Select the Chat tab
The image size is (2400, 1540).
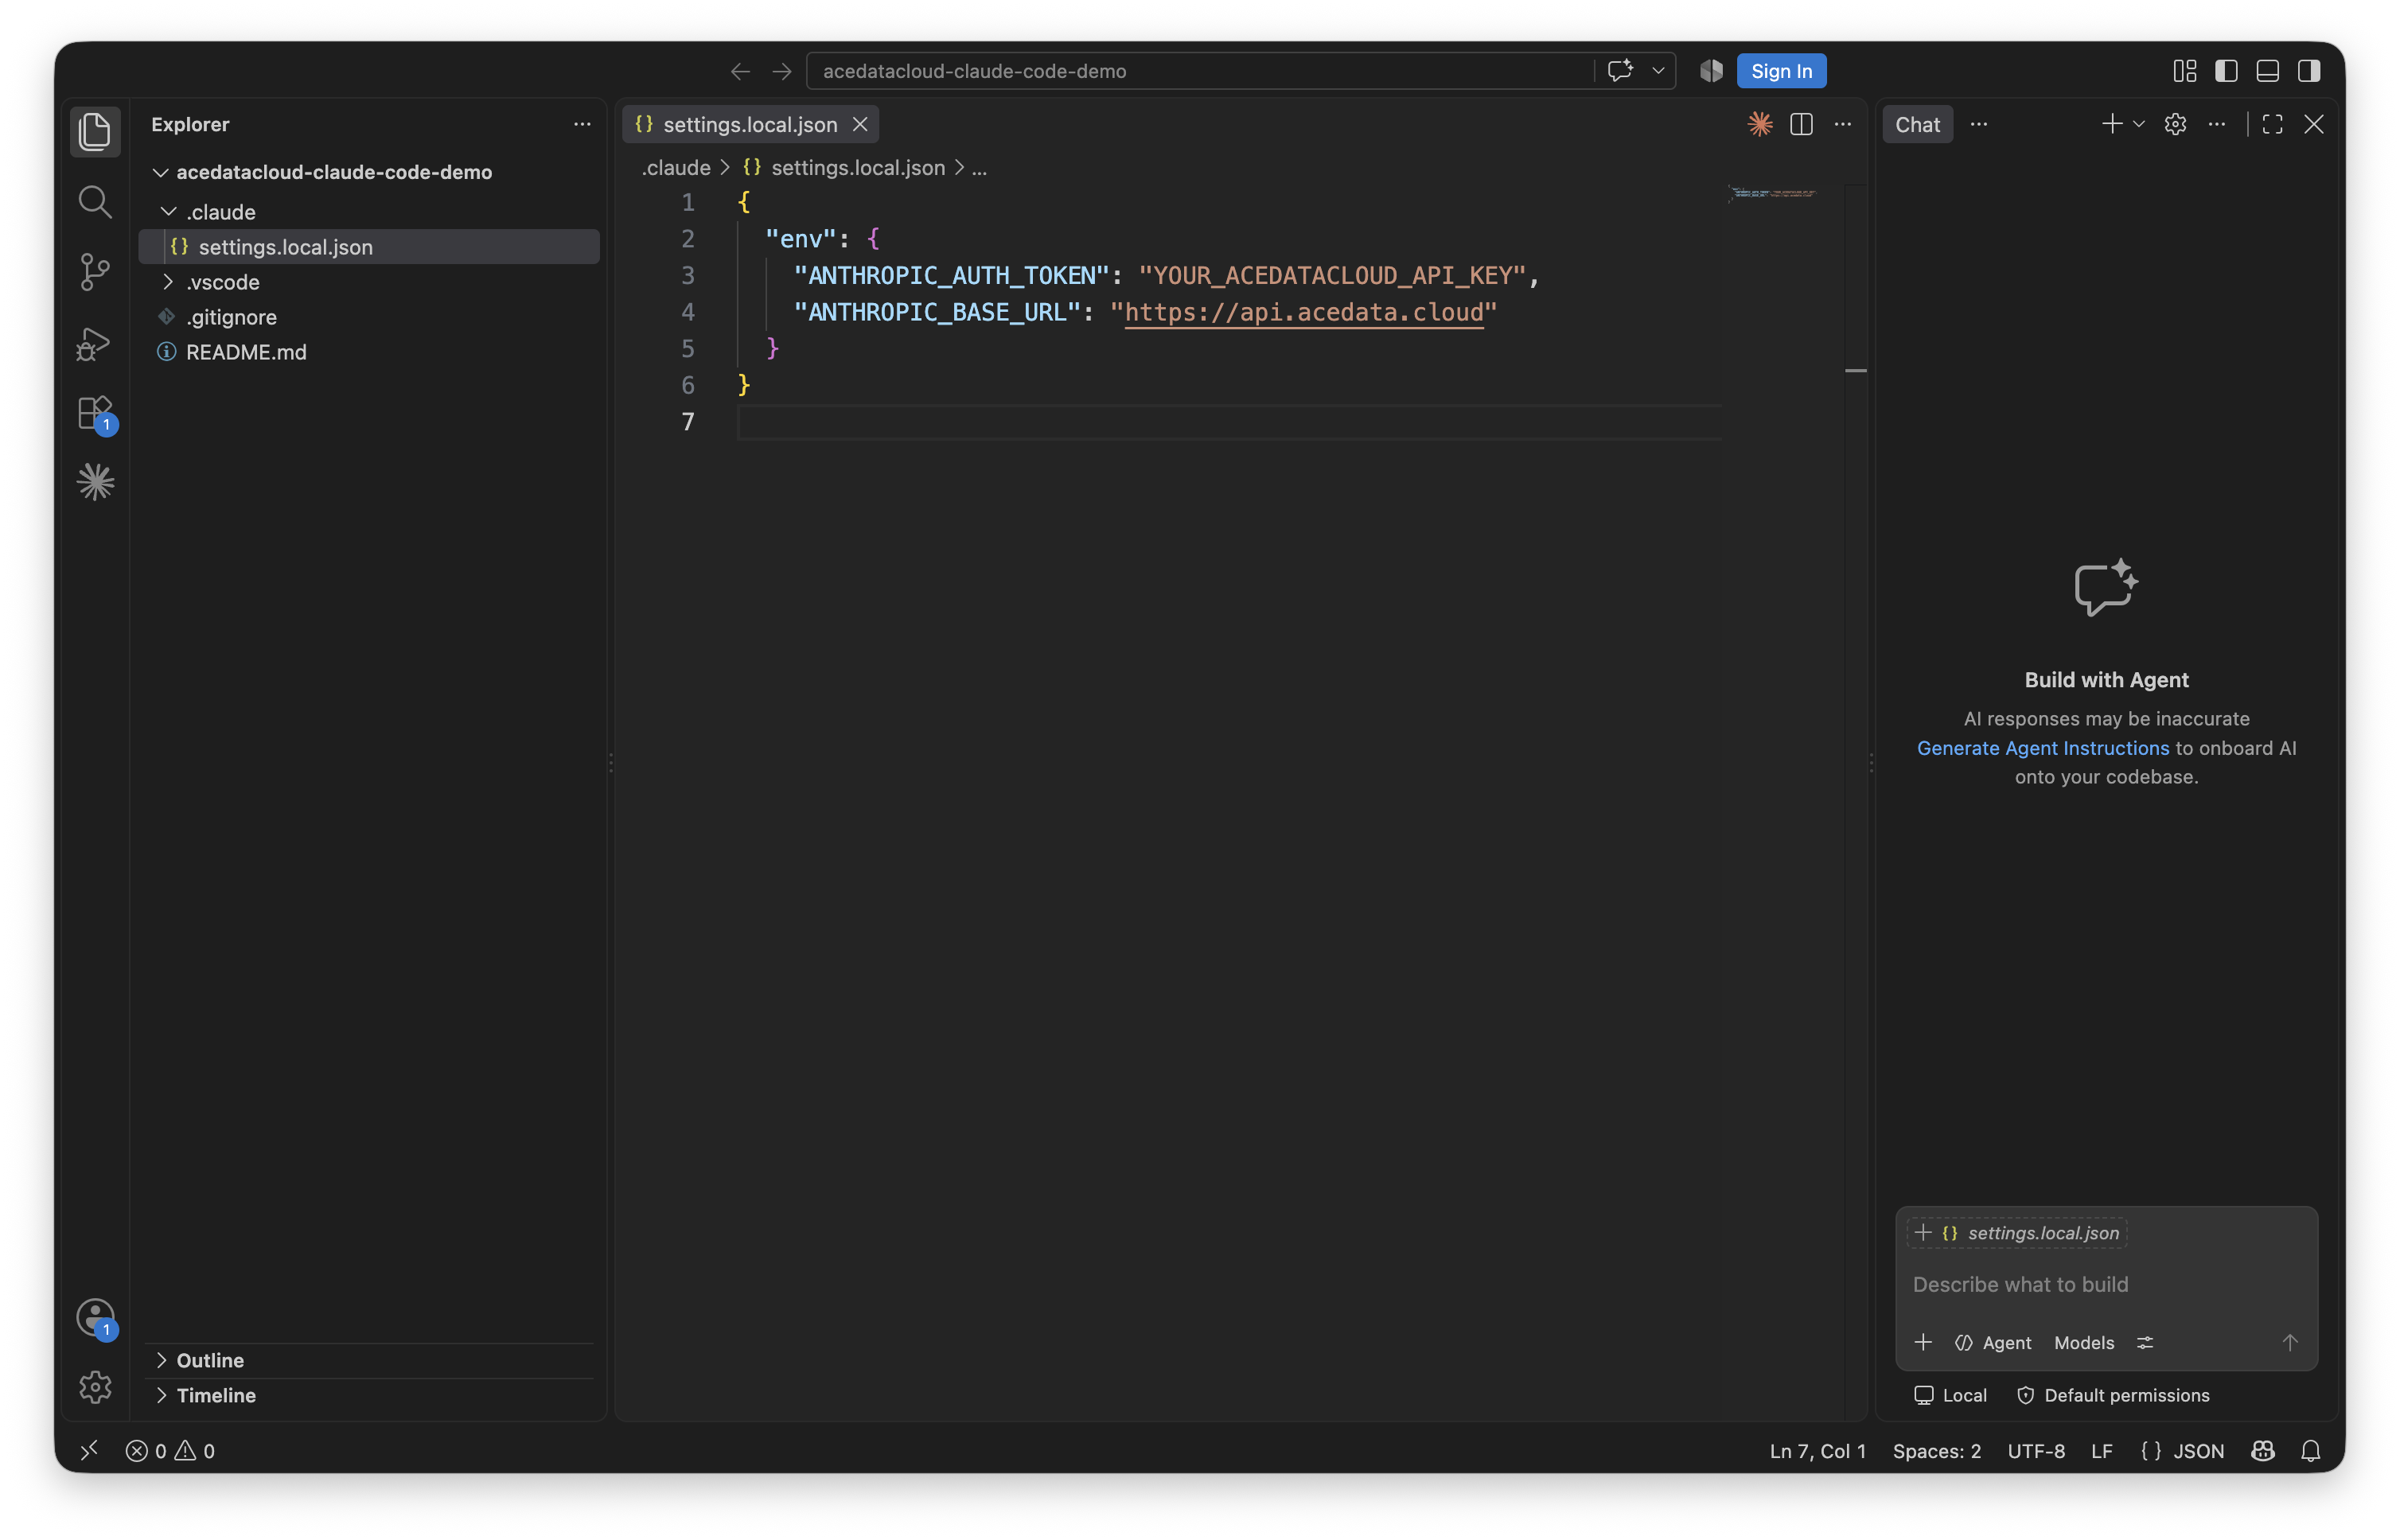tap(1917, 124)
